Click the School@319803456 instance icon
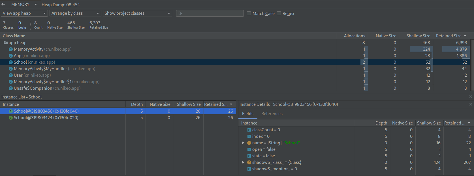 (x=11, y=111)
